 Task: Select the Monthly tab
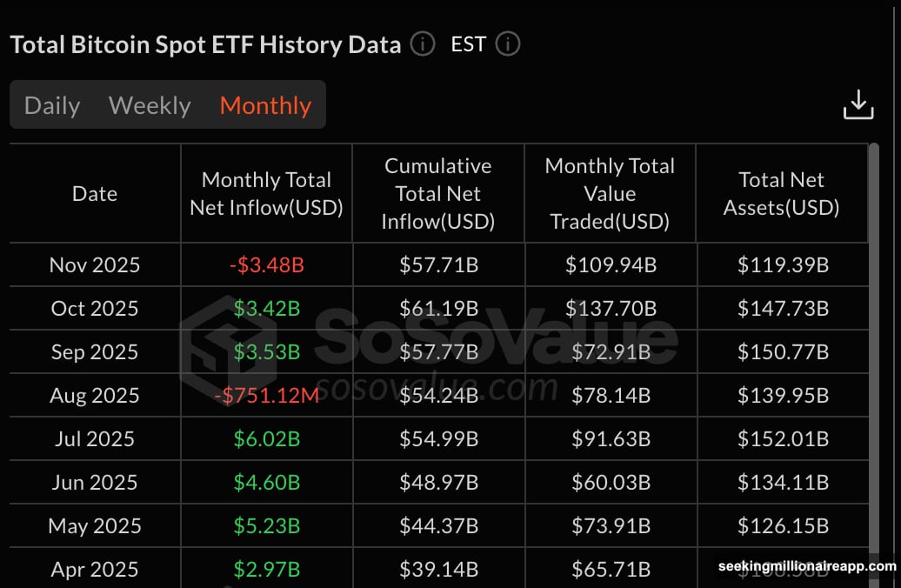[264, 104]
